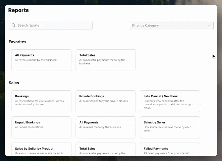Viewport: 222px width, 161px height.
Task: Open Late Cancel / No-Show report
Action: 170,101
